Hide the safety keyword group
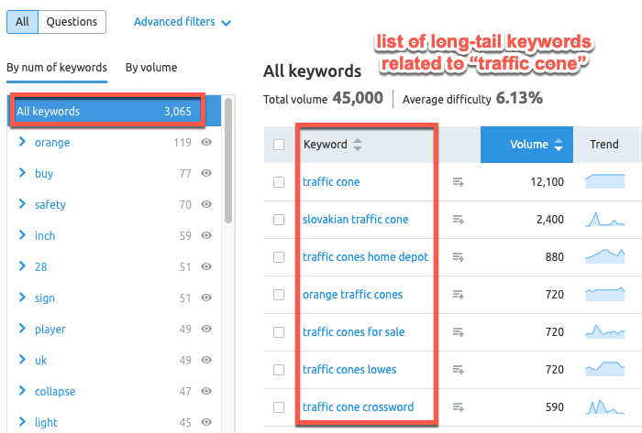This screenshot has width=642, height=433. pos(206,205)
